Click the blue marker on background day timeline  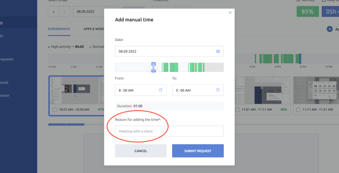click(x=300, y=59)
